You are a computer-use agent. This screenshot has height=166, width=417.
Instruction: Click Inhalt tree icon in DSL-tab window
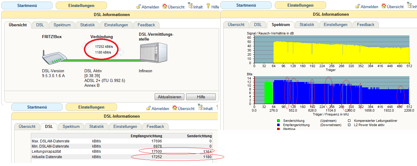click(200, 107)
